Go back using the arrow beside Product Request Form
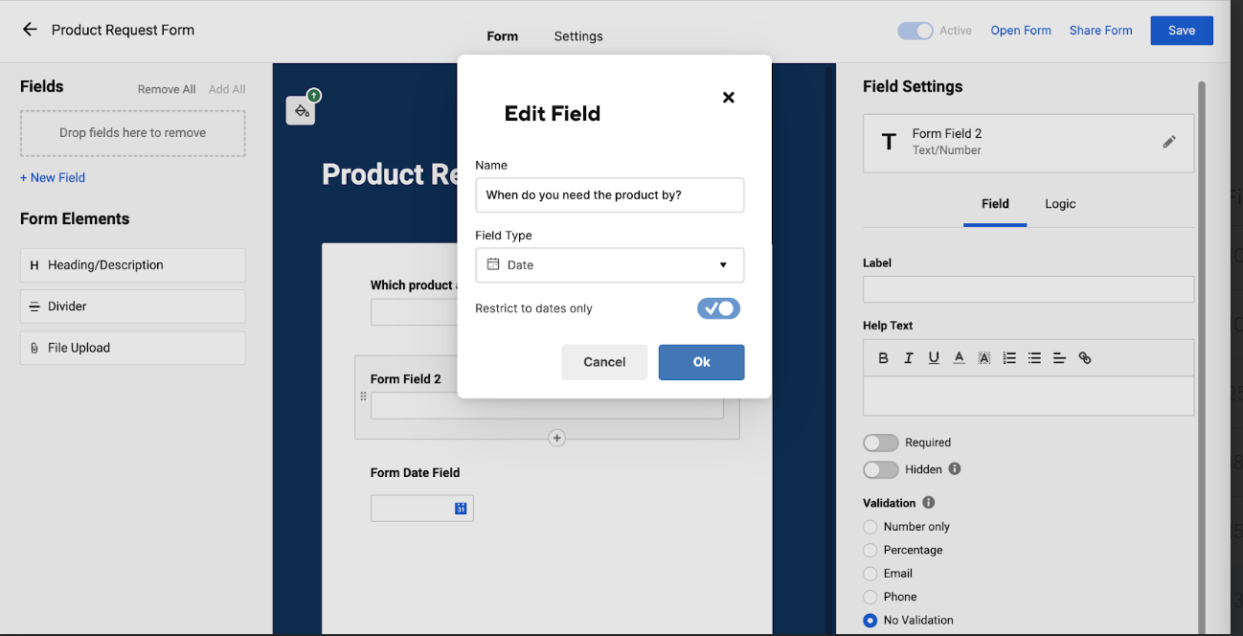Viewport: 1243px width, 636px height. 30,30
